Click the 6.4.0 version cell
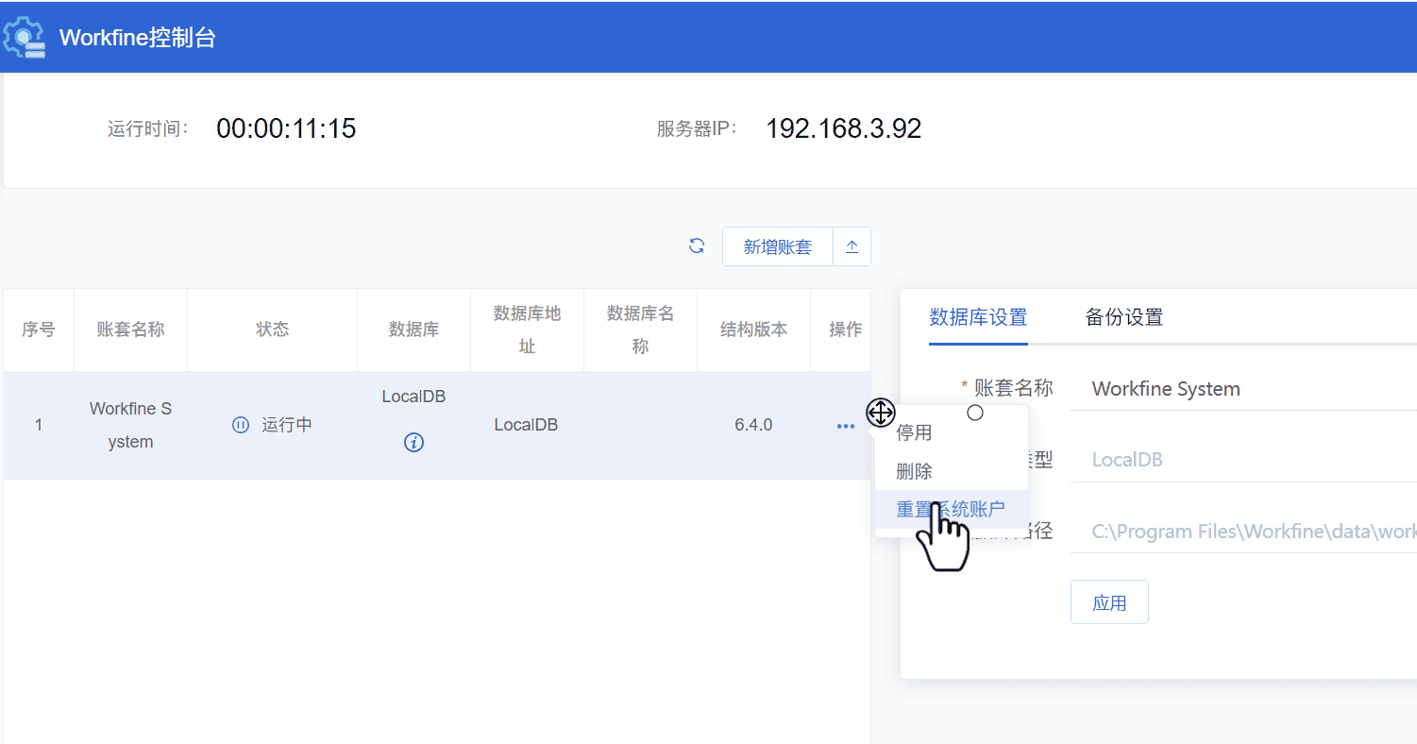The image size is (1417, 744). point(753,425)
